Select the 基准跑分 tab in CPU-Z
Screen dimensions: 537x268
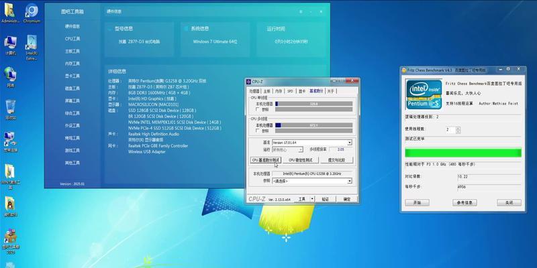(x=316, y=91)
